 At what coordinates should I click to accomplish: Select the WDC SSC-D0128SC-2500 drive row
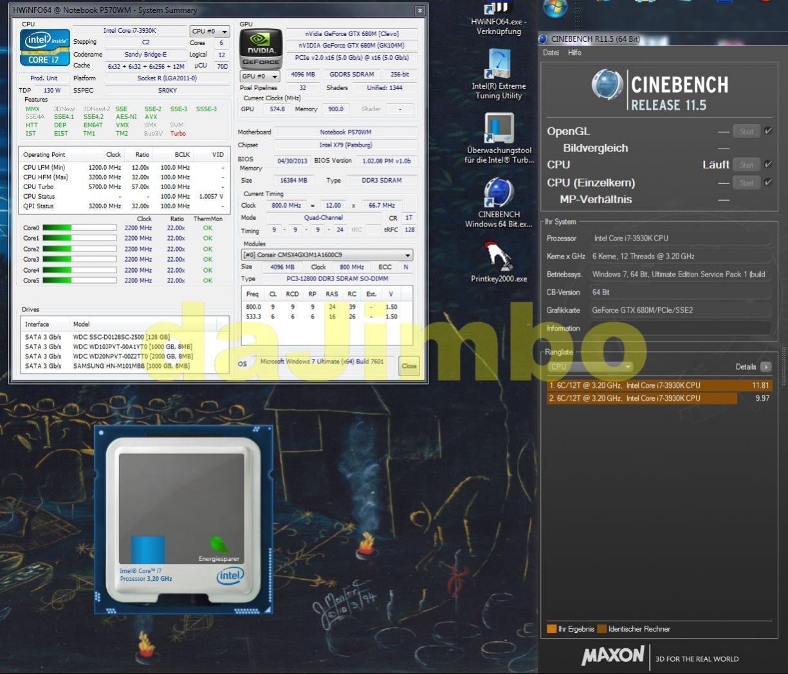point(125,337)
